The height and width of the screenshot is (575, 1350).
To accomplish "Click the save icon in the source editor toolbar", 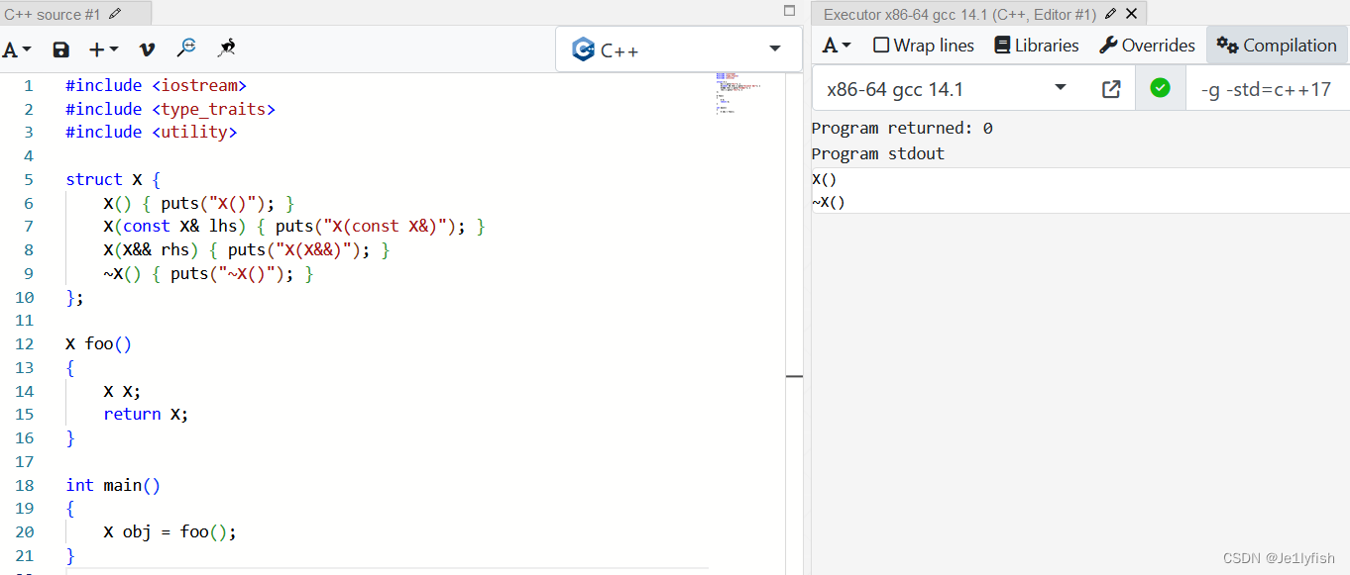I will click(x=60, y=48).
